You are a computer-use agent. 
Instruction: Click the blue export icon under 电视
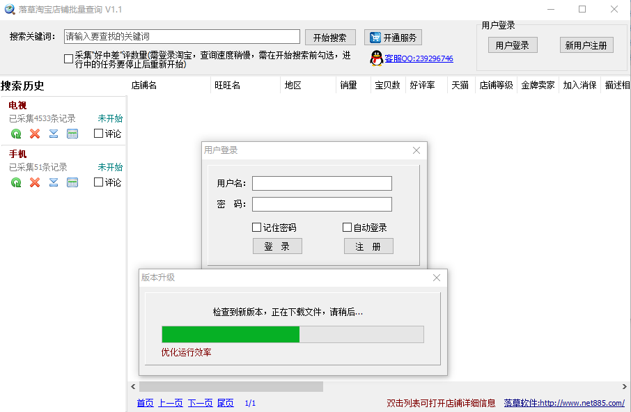54,134
